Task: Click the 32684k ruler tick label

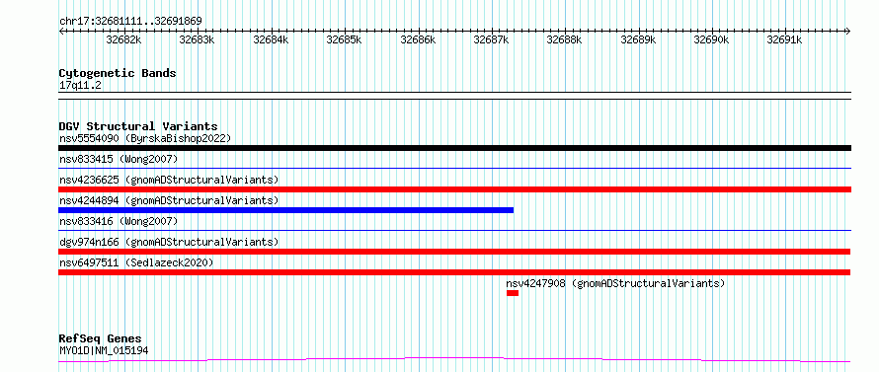Action: (x=271, y=39)
